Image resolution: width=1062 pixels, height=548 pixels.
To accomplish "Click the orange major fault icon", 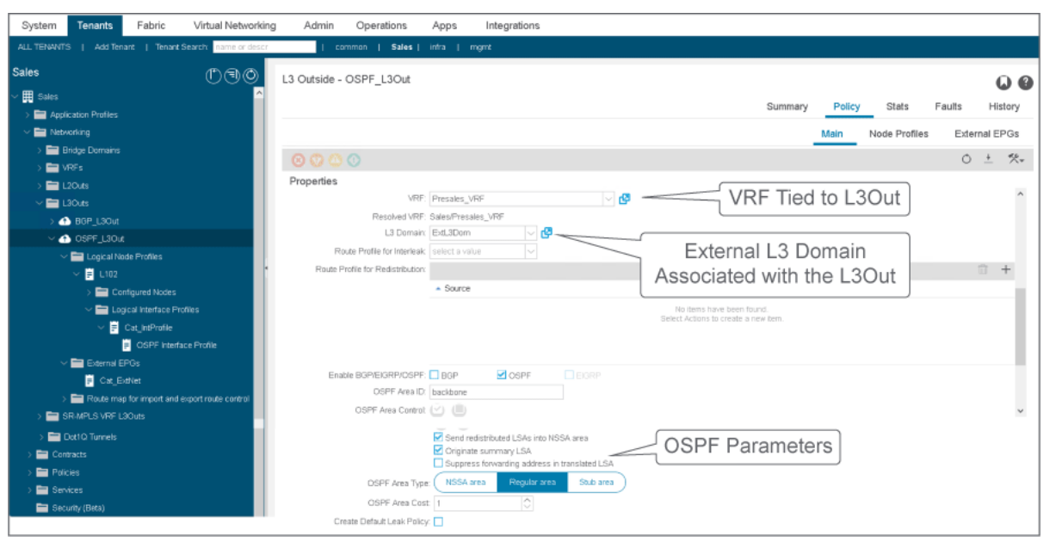I will (x=317, y=160).
